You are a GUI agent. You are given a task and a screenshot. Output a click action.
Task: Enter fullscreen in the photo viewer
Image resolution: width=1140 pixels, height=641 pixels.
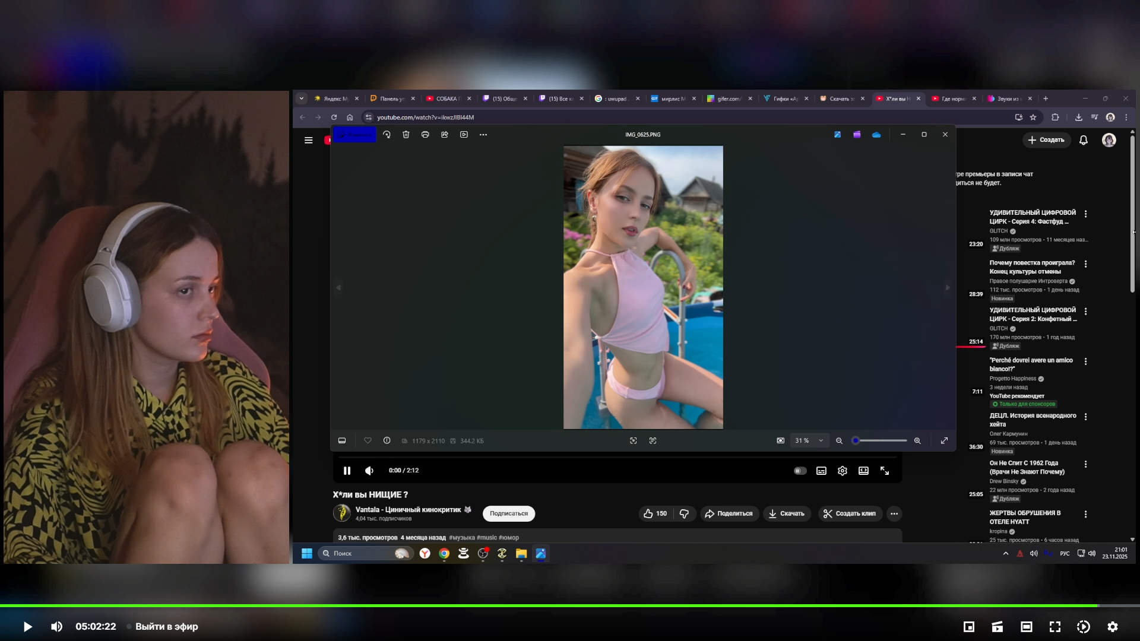pyautogui.click(x=944, y=440)
